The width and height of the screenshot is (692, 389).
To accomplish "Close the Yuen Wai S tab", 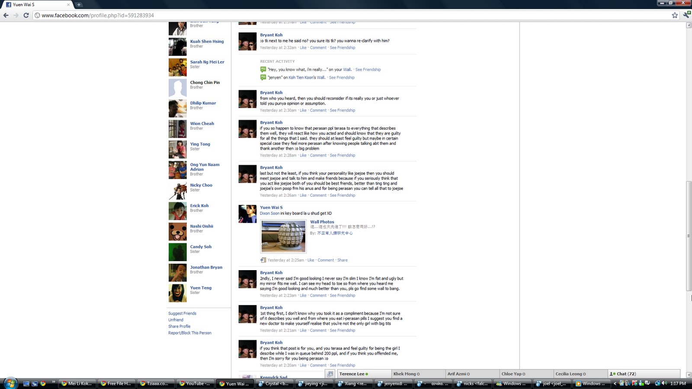I will [x=68, y=5].
